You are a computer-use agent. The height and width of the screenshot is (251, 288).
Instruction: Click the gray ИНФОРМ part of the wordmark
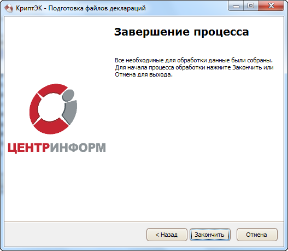click(78, 148)
